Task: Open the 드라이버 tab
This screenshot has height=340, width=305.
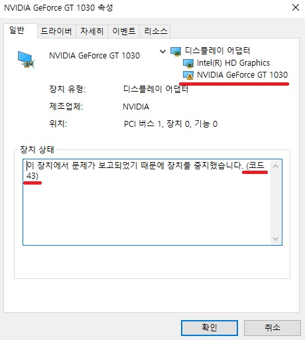Action: pos(56,31)
